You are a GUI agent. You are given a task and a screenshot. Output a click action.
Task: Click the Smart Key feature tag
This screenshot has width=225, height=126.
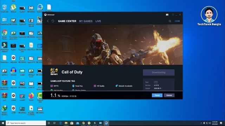point(77,86)
